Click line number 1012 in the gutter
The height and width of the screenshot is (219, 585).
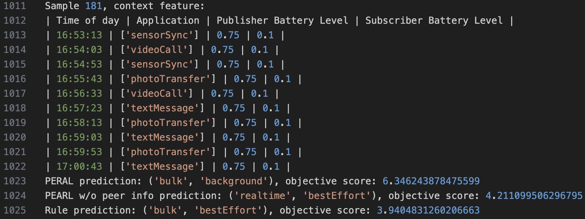(x=15, y=20)
